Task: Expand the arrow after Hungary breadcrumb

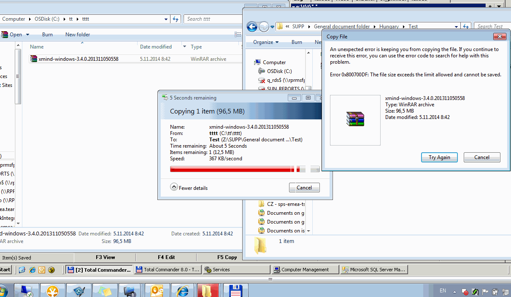Action: point(404,27)
